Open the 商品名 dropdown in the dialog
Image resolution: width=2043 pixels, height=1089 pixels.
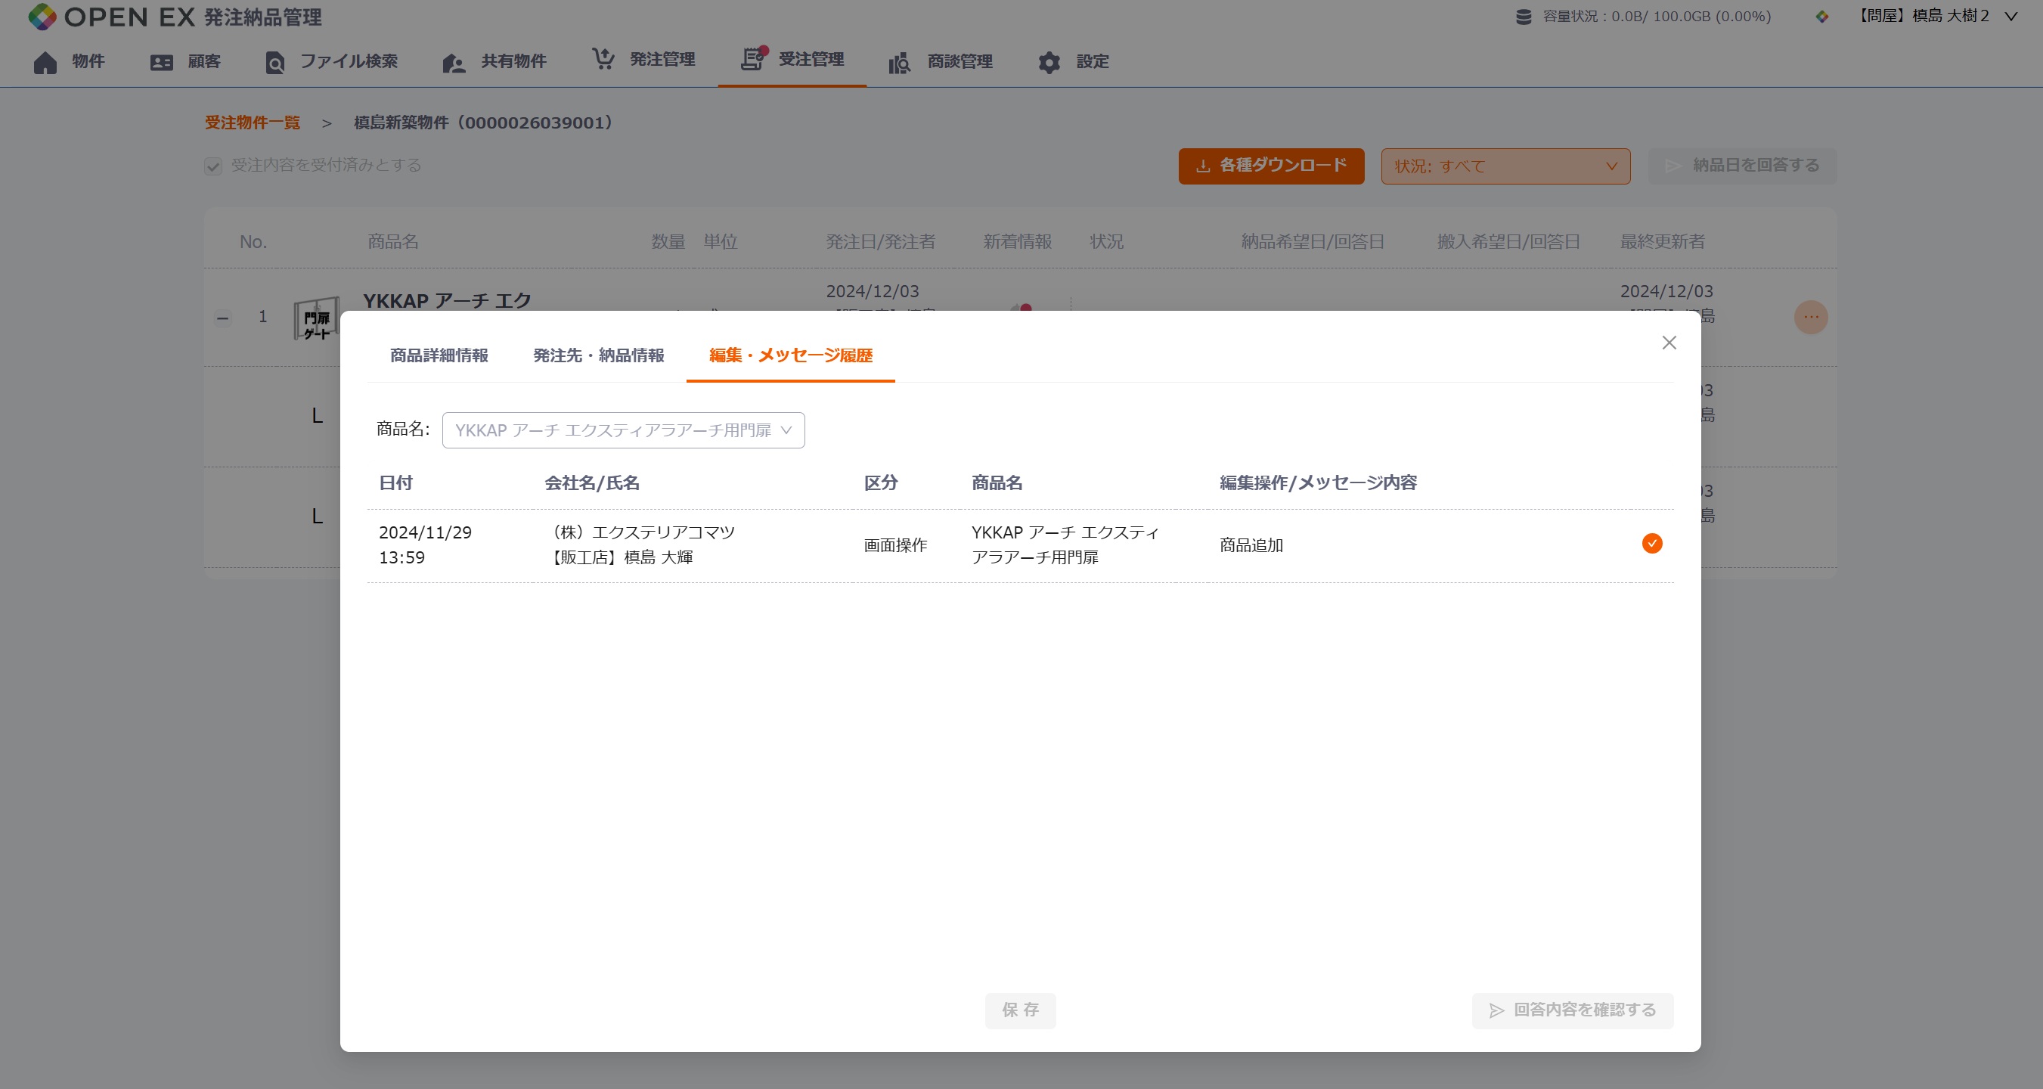[x=623, y=430]
